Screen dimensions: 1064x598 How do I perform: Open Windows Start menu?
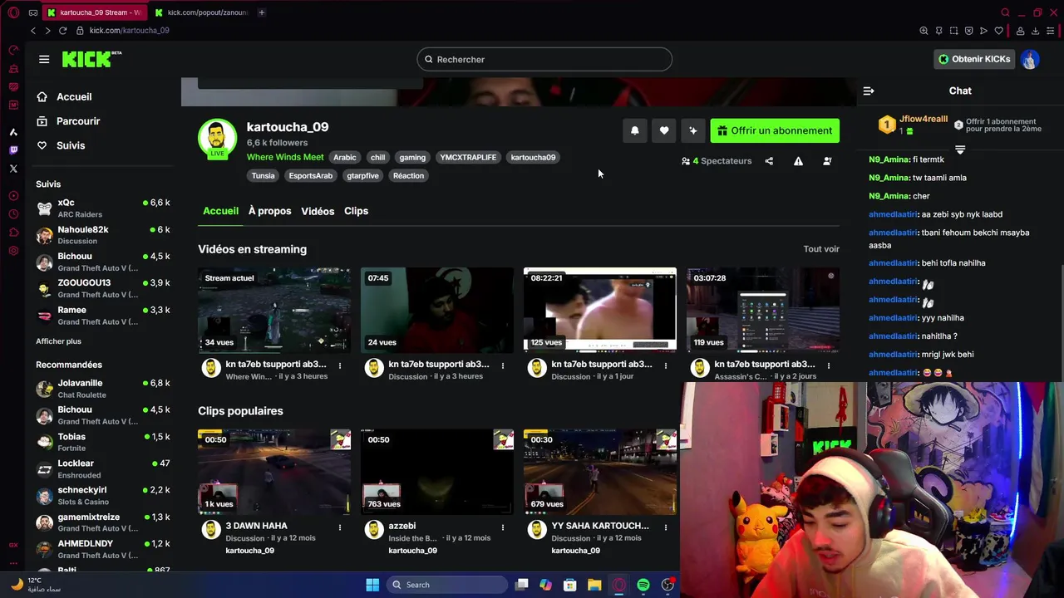click(x=372, y=585)
